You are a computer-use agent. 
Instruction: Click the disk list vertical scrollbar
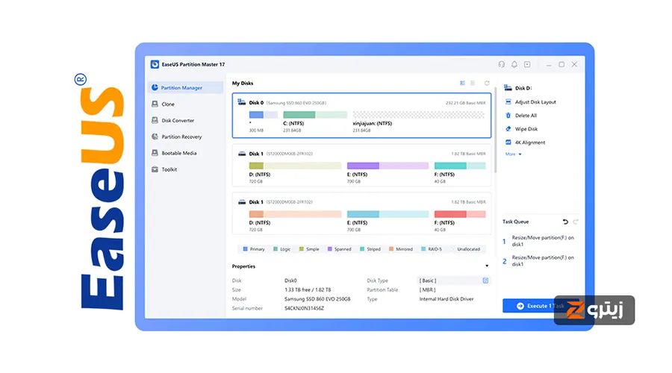[x=496, y=130]
